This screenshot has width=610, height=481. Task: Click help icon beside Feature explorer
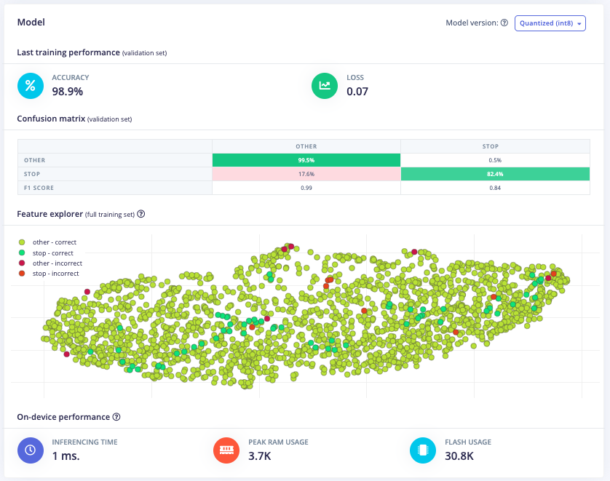click(141, 215)
